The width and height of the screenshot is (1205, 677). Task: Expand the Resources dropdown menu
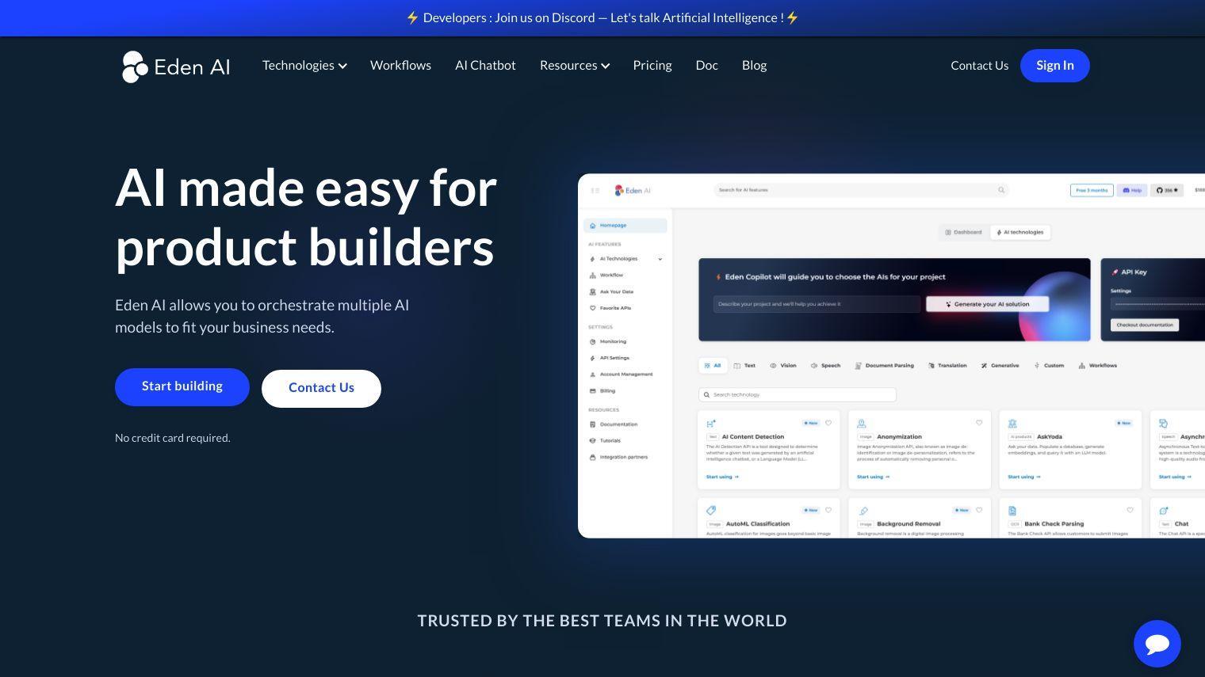(575, 66)
